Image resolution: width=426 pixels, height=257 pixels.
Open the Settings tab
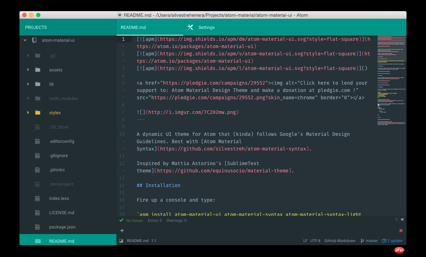point(207,27)
